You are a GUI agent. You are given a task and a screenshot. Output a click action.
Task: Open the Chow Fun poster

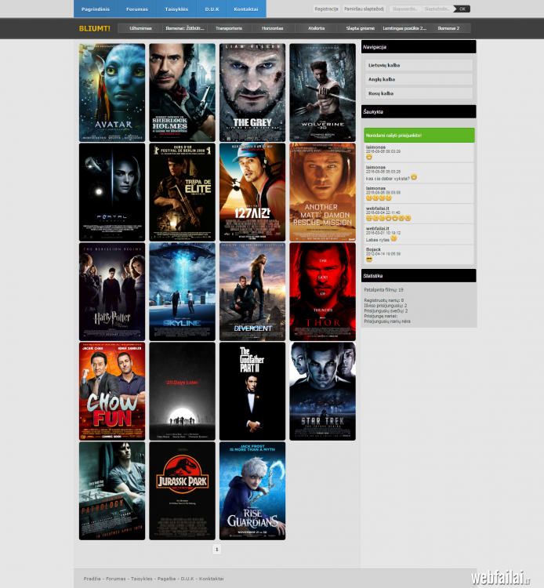112,391
